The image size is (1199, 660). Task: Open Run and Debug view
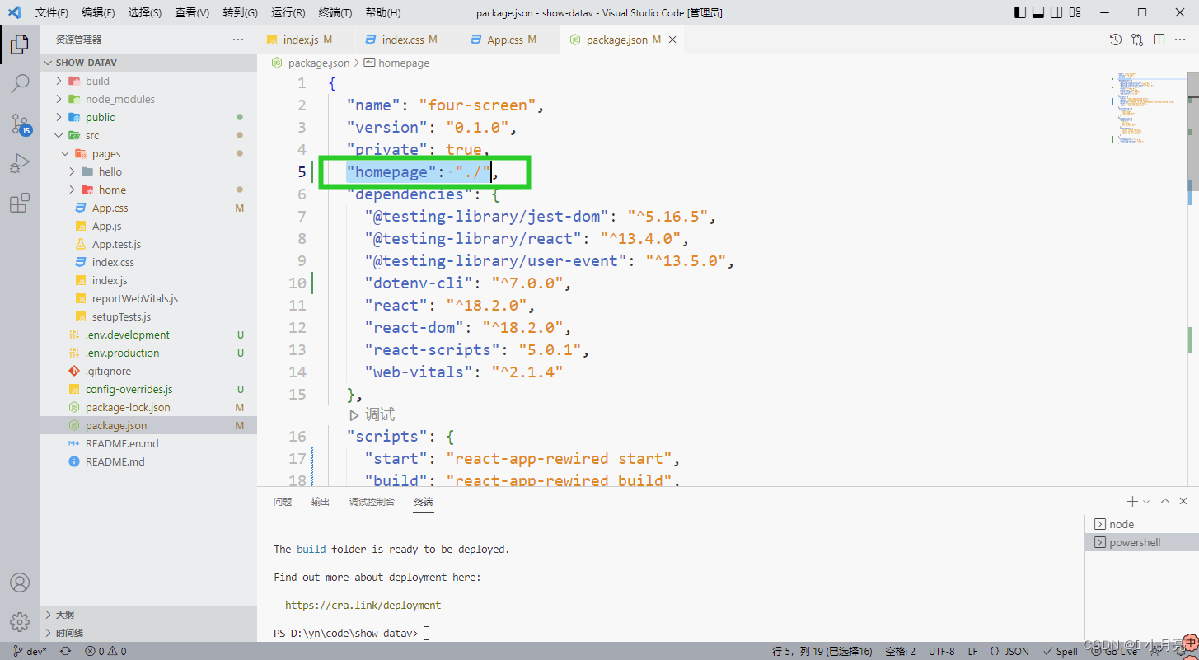pyautogui.click(x=20, y=163)
